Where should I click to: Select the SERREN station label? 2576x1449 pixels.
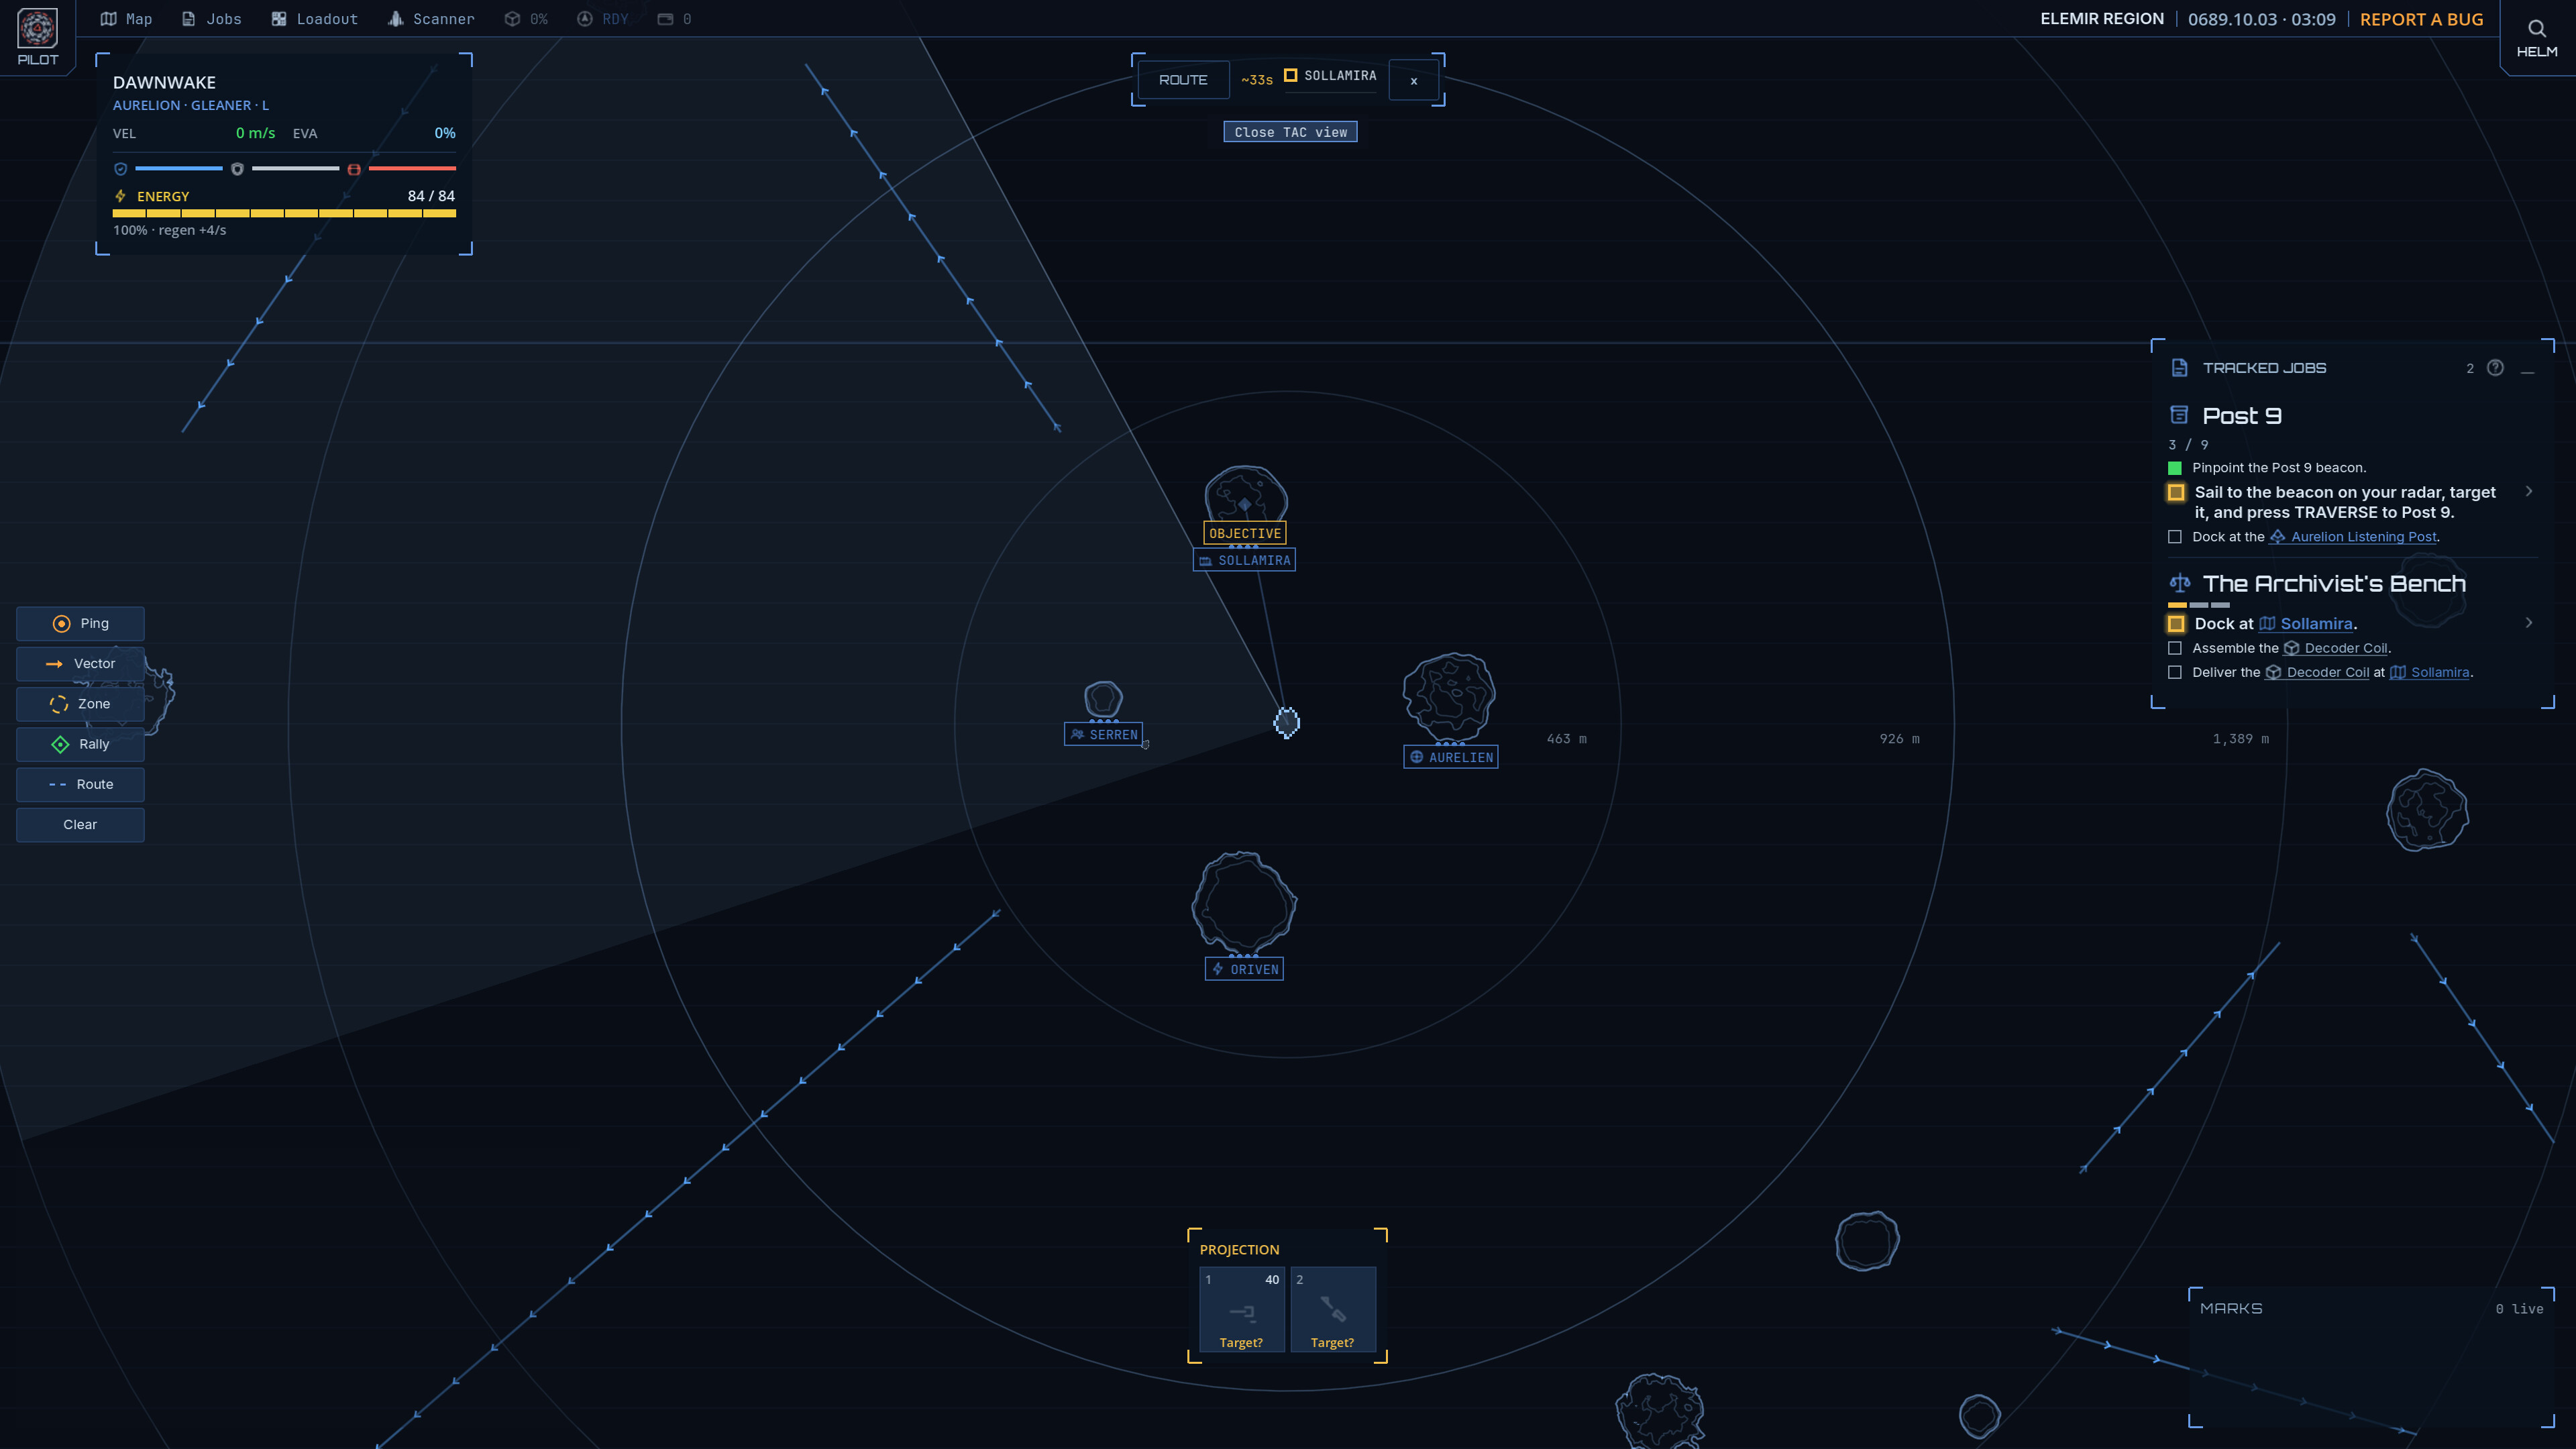(x=1104, y=735)
